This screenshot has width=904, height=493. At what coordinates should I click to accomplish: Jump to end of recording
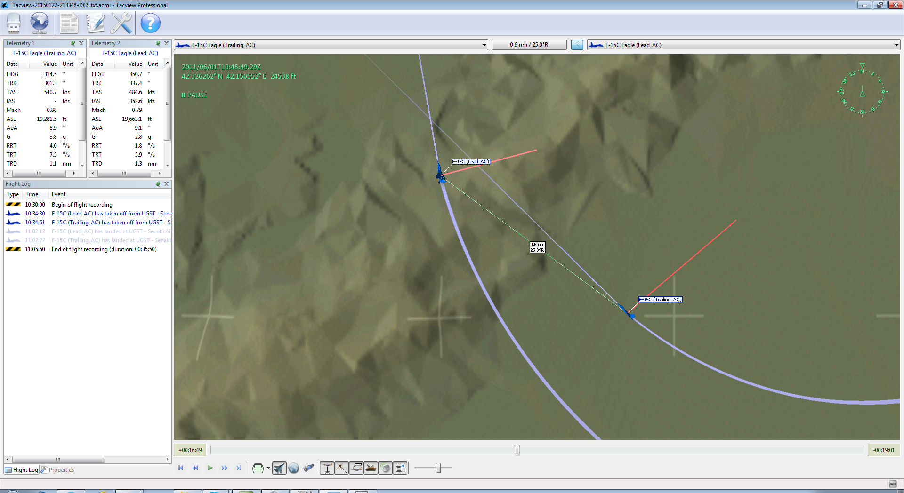coord(239,468)
